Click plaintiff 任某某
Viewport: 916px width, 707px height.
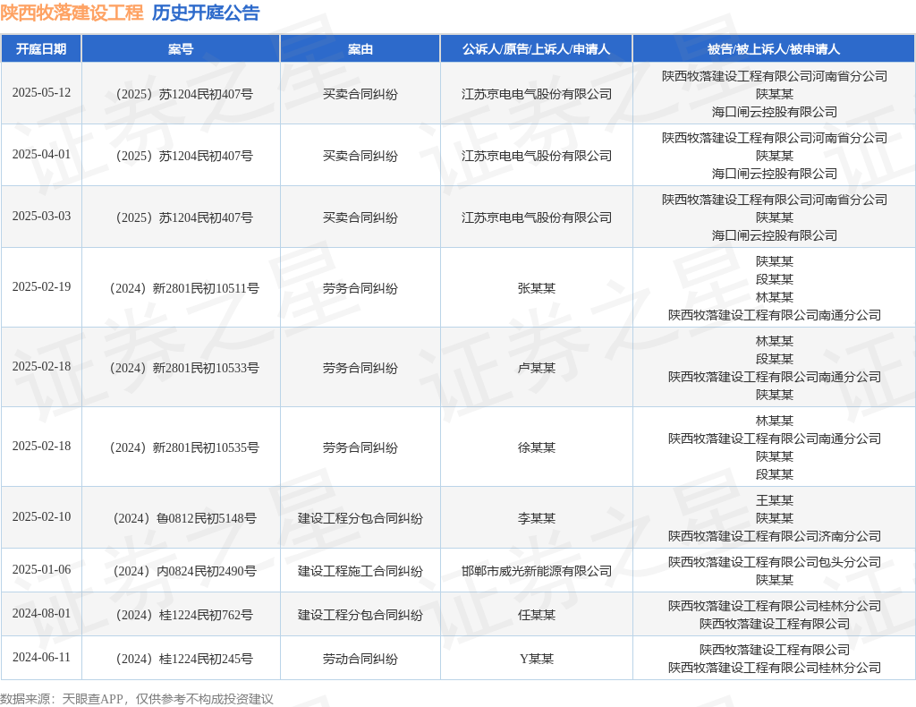tap(537, 615)
